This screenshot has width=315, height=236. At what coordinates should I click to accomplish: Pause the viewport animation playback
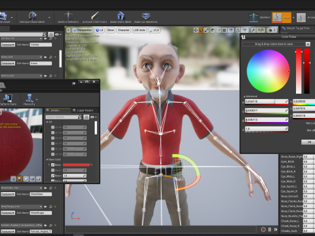pyautogui.click(x=270, y=229)
